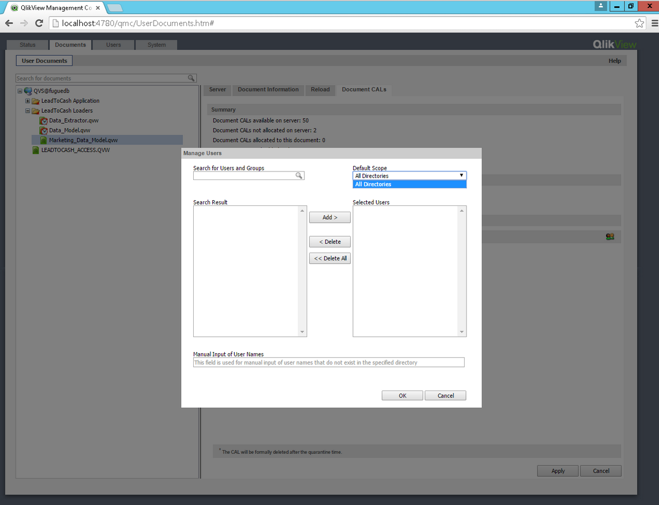
Task: Close the QlikView Management Console browser tab
Action: [x=98, y=7]
